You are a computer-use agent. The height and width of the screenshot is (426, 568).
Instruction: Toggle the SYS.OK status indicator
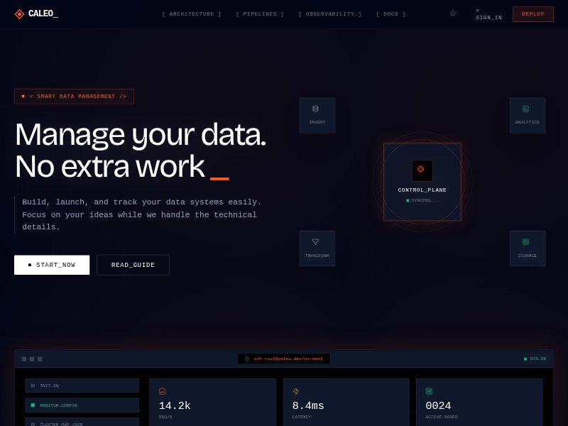[525, 359]
